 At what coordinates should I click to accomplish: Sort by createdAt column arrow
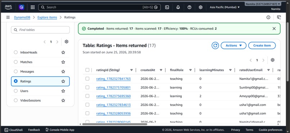161,70
